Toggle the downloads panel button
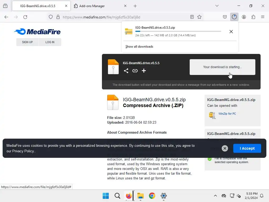Image resolution: width=269 pixels, height=202 pixels. tap(234, 17)
